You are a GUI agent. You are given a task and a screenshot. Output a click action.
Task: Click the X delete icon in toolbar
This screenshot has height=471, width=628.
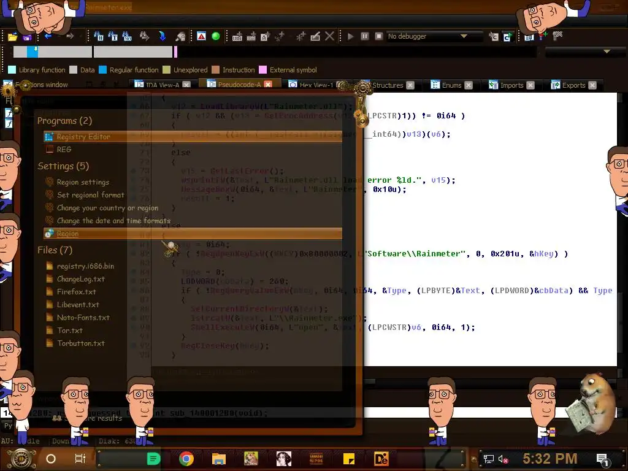pos(329,36)
